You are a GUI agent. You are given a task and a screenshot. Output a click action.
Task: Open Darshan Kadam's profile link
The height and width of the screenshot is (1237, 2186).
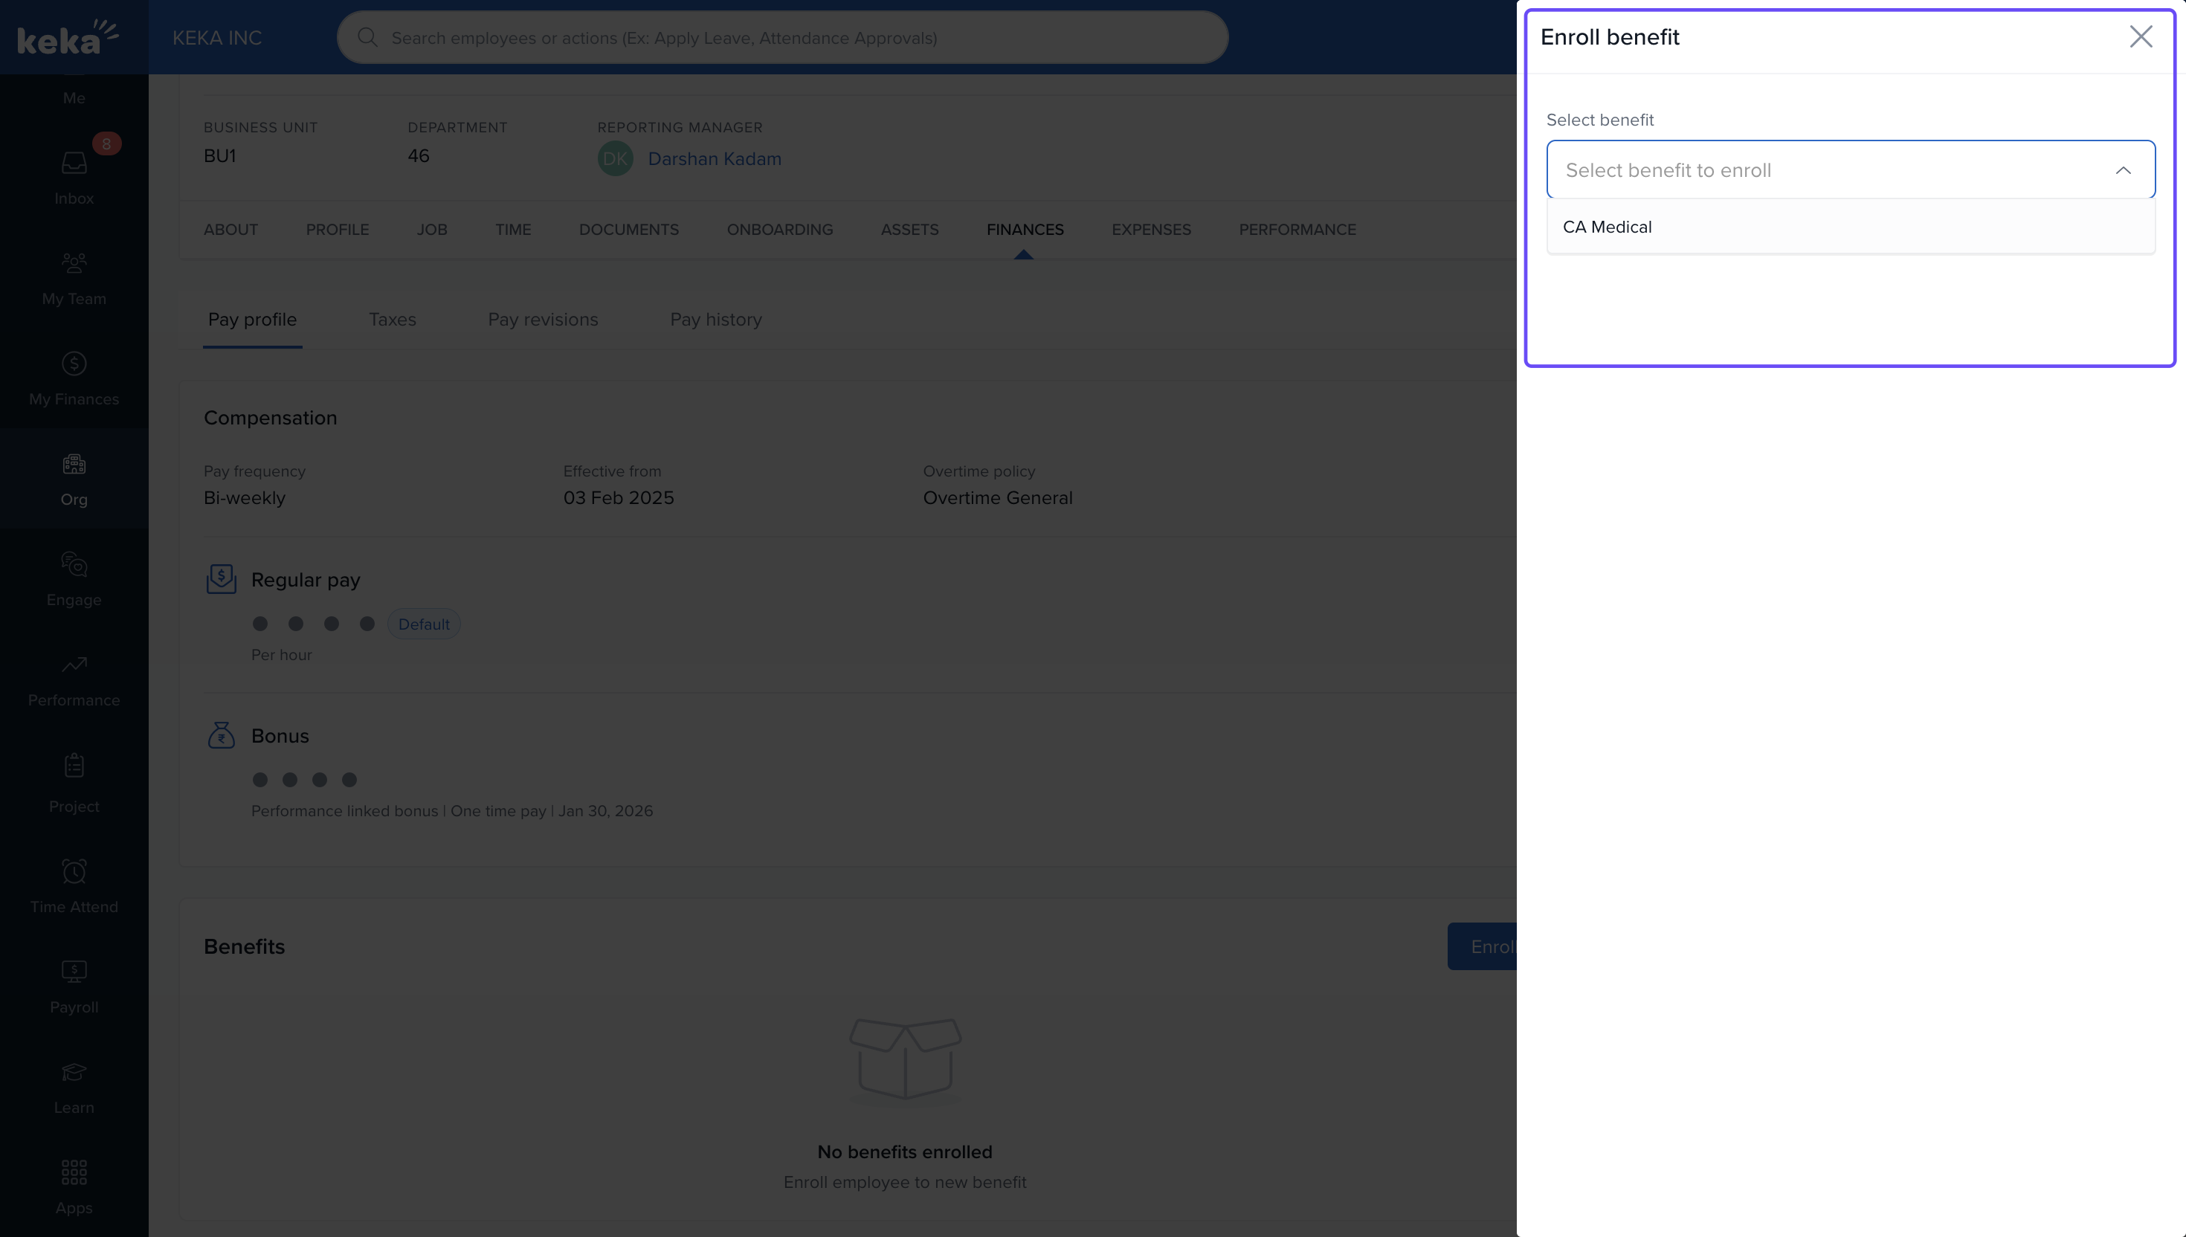point(714,159)
